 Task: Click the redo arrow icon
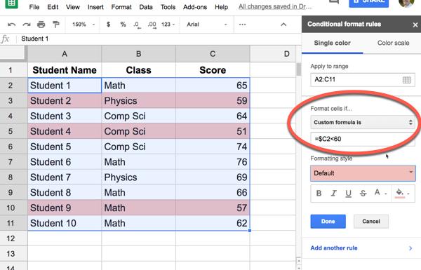pyautogui.click(x=27, y=25)
